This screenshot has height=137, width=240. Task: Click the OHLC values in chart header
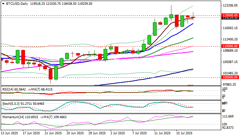tap(61, 4)
